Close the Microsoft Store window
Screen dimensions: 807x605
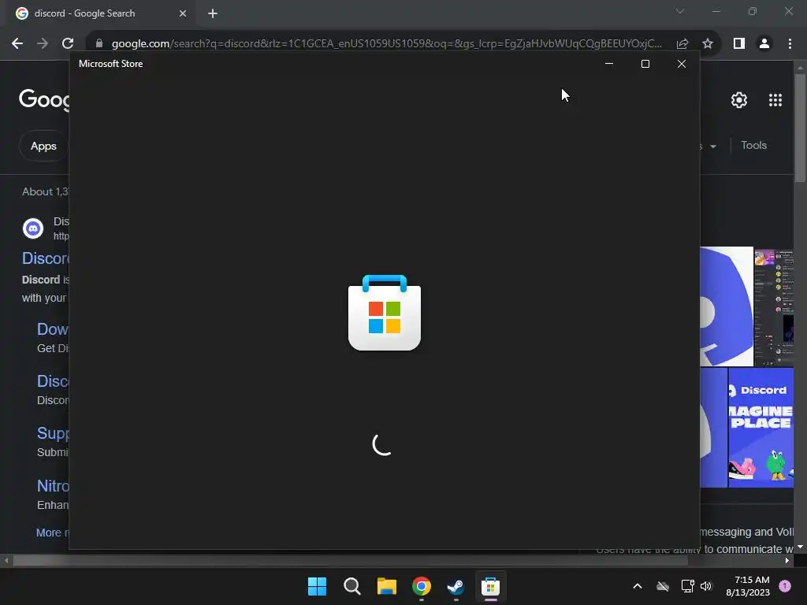coord(682,64)
